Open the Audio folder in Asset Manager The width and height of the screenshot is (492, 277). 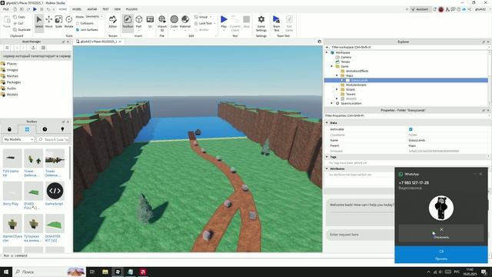point(12,88)
